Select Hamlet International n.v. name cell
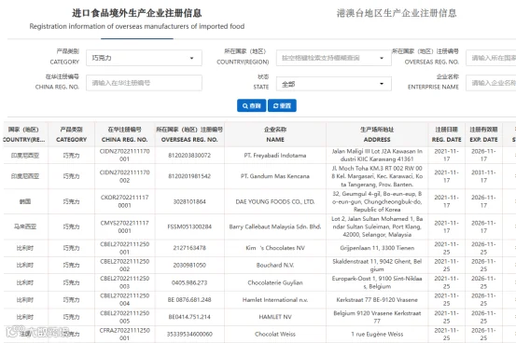This screenshot has height=343, width=516. 275,299
